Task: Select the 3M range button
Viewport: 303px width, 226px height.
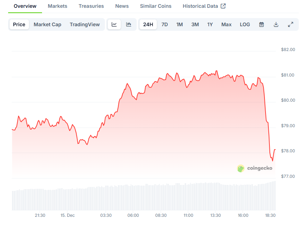Action: tap(195, 24)
